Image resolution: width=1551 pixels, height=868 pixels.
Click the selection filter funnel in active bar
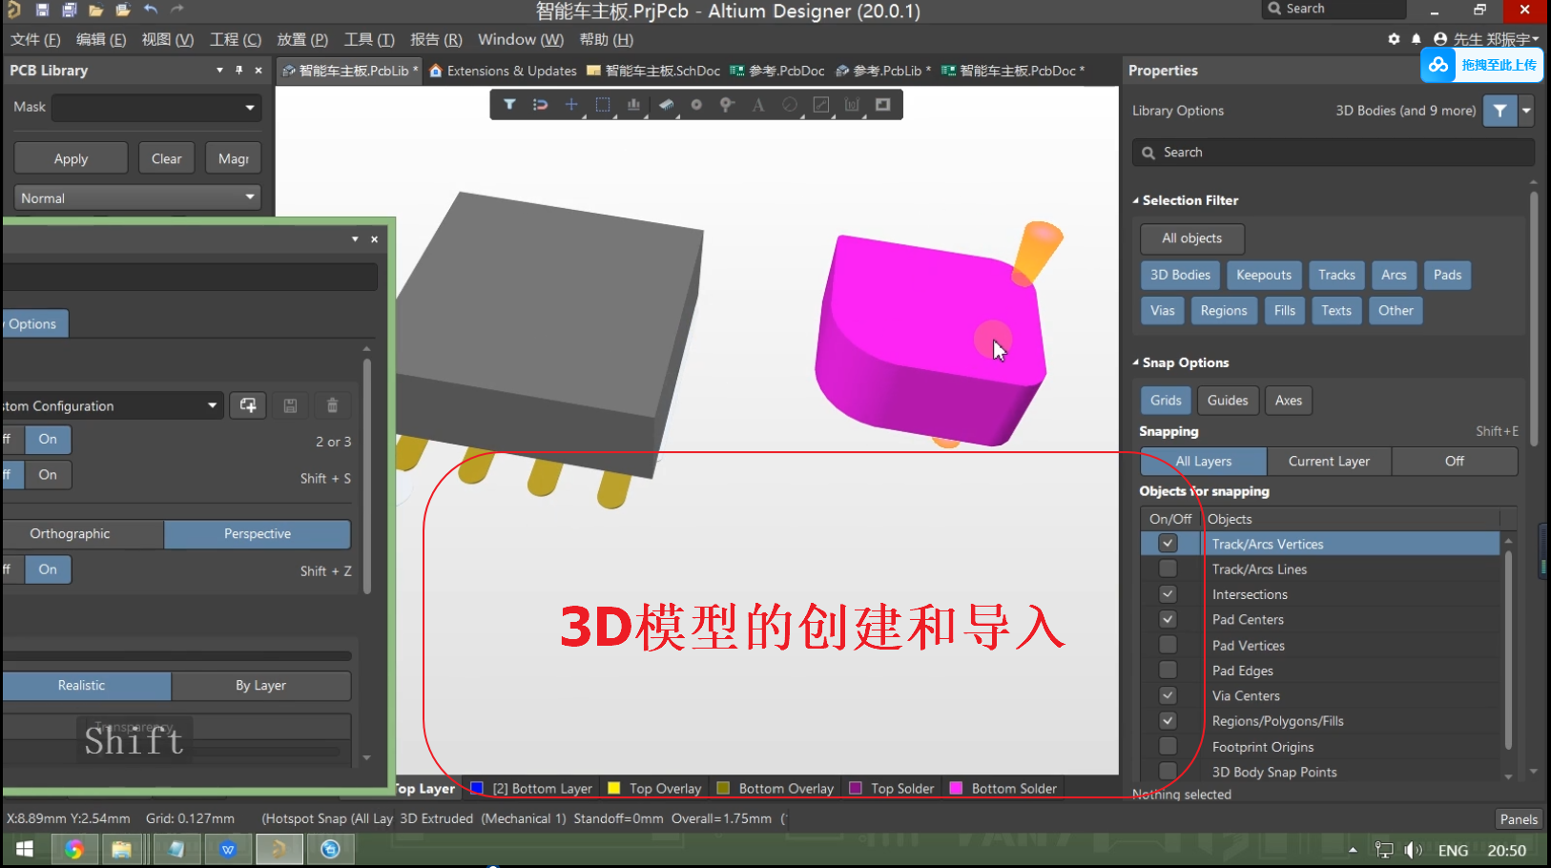coord(509,105)
